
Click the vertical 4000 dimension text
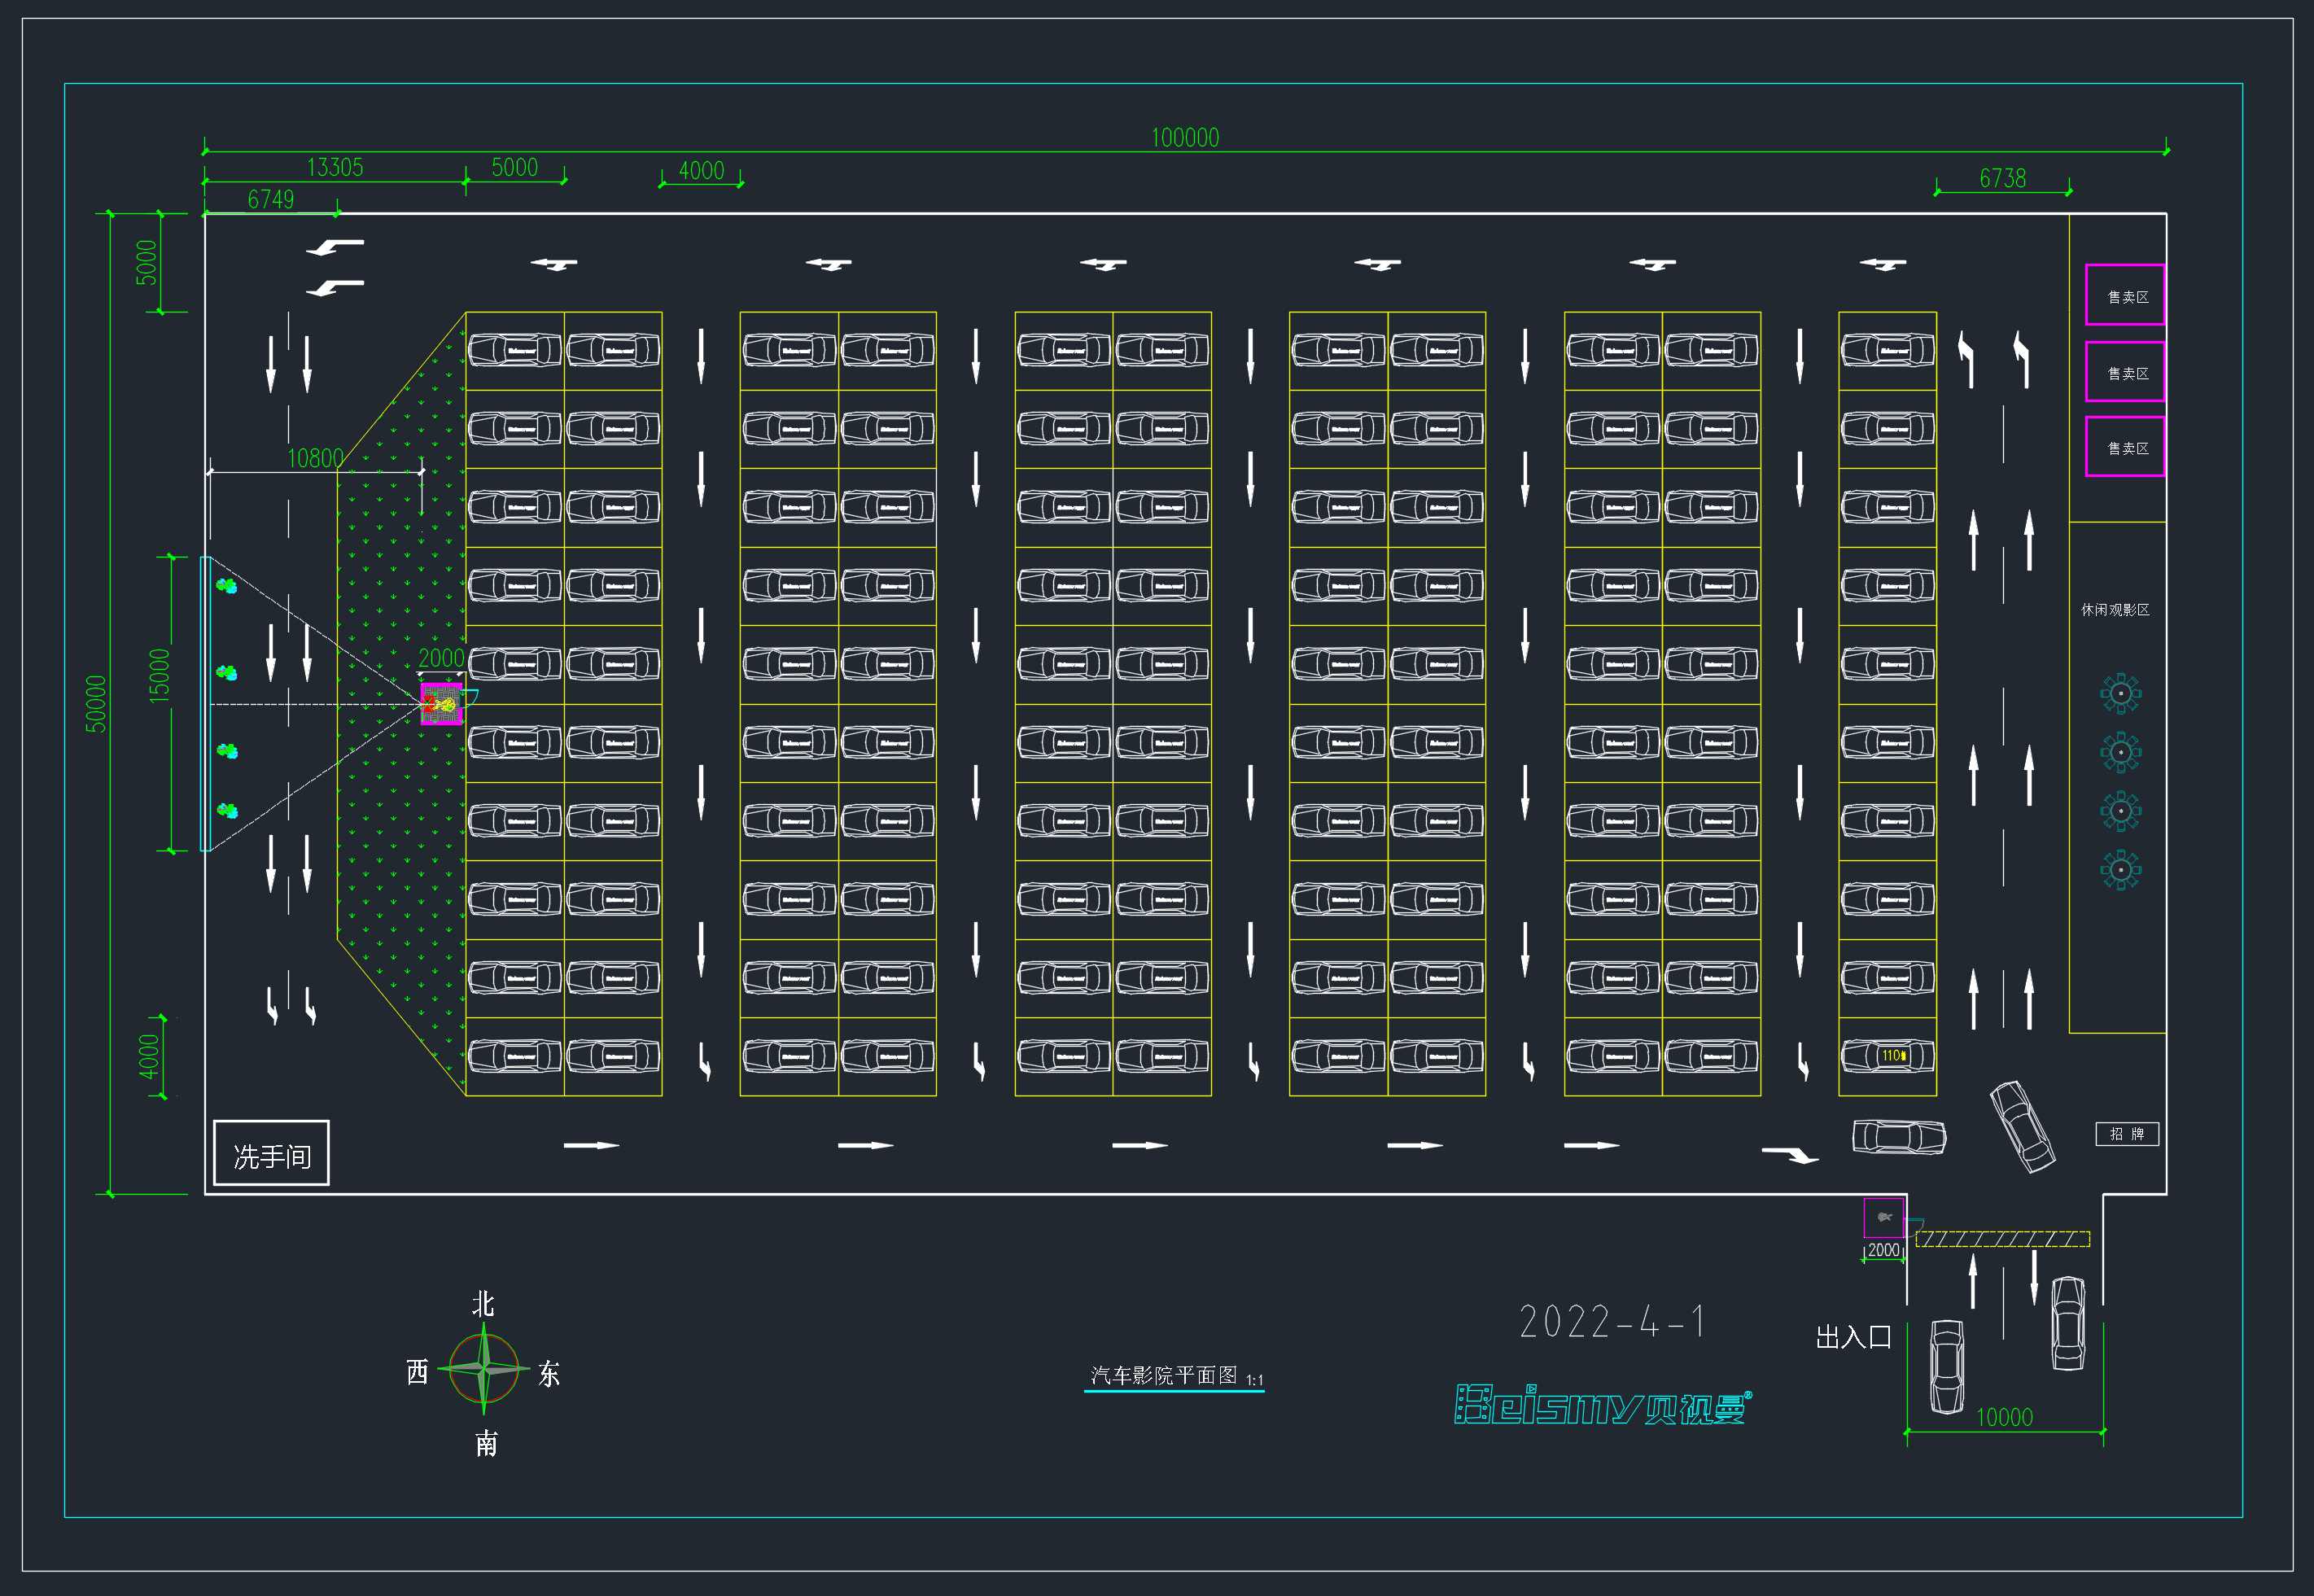pos(149,1057)
